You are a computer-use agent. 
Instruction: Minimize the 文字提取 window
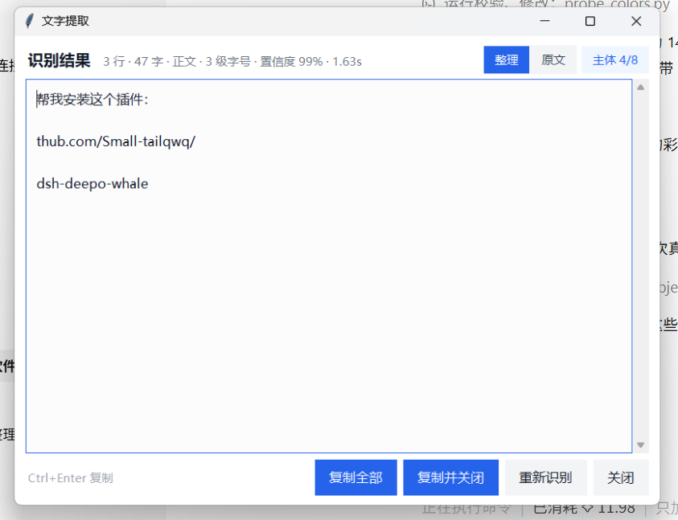tap(544, 21)
